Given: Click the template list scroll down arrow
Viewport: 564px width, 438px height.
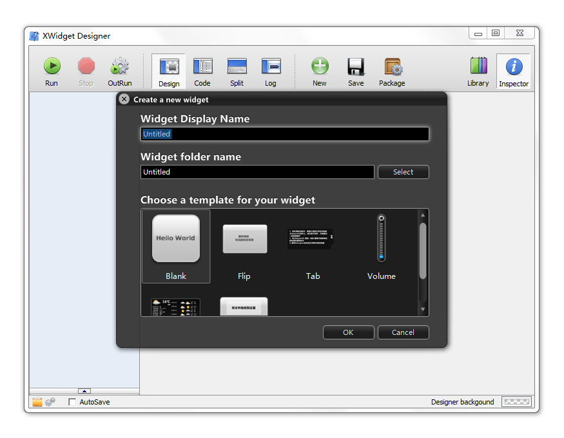Looking at the screenshot, I should pos(423,309).
